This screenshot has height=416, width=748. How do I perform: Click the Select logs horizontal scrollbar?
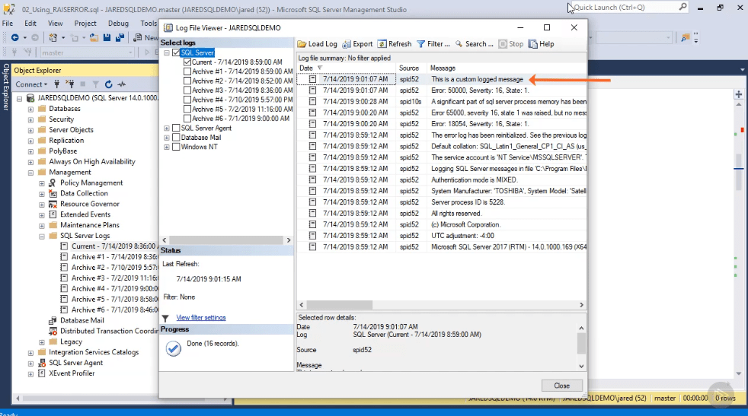pyautogui.click(x=226, y=240)
